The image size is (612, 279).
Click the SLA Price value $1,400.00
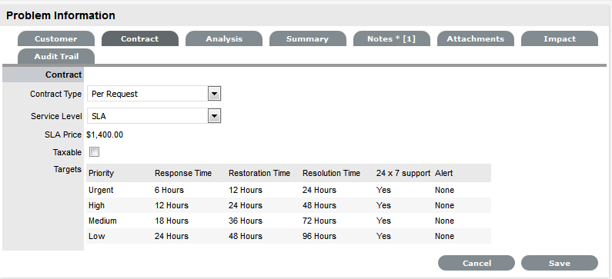click(x=105, y=135)
